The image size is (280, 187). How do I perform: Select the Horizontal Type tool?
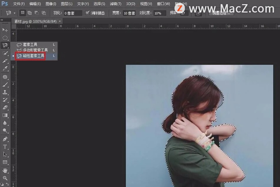click(5, 147)
